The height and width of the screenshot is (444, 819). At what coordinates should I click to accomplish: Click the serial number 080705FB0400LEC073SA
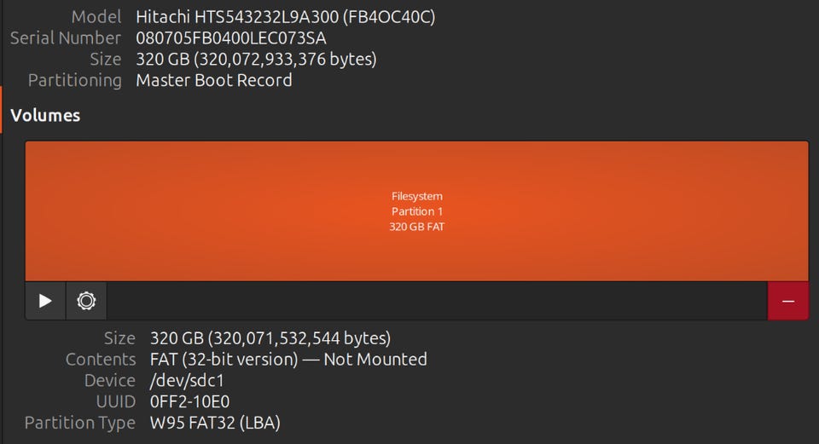pyautogui.click(x=230, y=38)
